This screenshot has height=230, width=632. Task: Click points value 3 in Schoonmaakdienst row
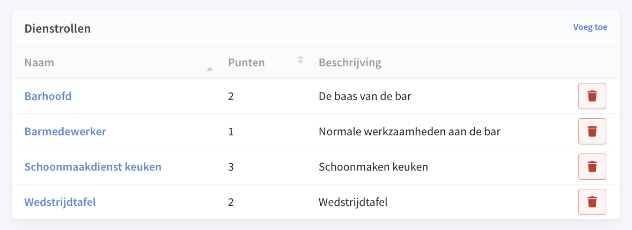click(x=231, y=167)
